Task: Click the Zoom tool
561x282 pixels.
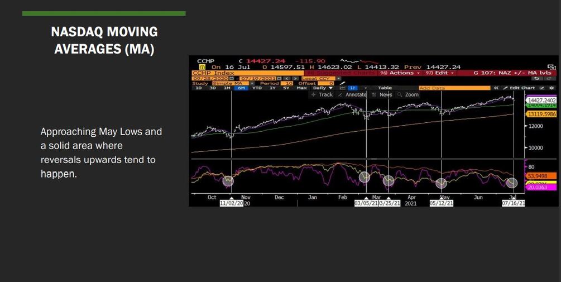Action: click(408, 94)
